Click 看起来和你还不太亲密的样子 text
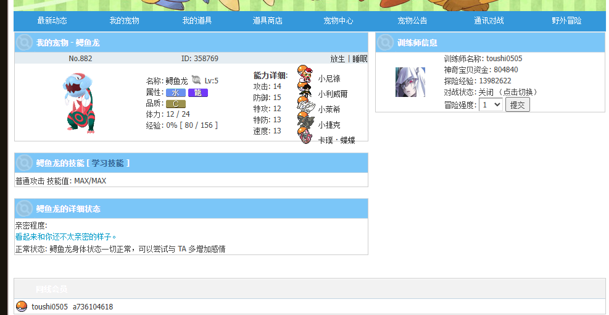This screenshot has height=315, width=609. click(65, 237)
